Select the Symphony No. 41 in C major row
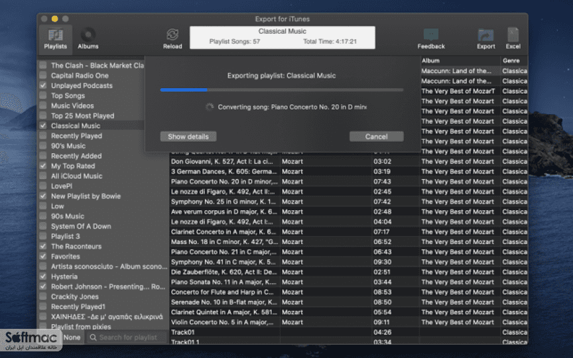This screenshot has width=573, height=358. (349, 262)
